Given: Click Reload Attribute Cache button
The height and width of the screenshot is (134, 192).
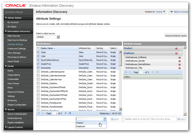Looking at the screenshot, I should pos(176,36).
